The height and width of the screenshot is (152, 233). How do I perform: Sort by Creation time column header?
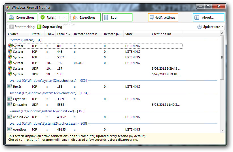point(166,34)
